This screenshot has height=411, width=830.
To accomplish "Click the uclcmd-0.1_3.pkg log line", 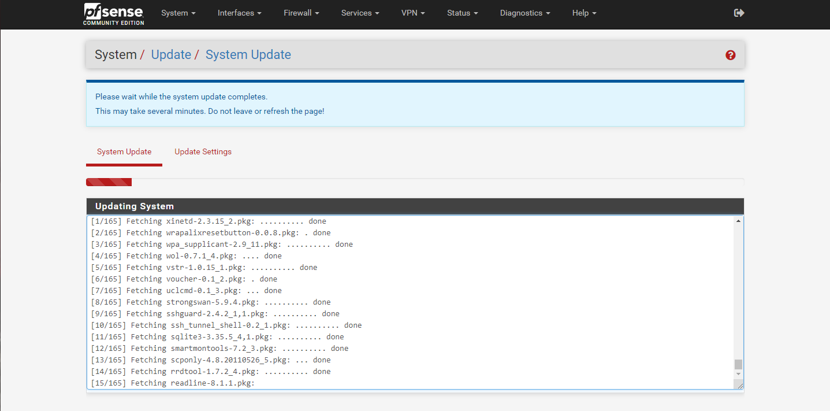I will (187, 291).
